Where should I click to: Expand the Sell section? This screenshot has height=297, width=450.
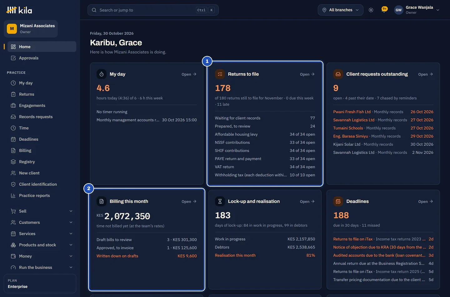[42, 211]
